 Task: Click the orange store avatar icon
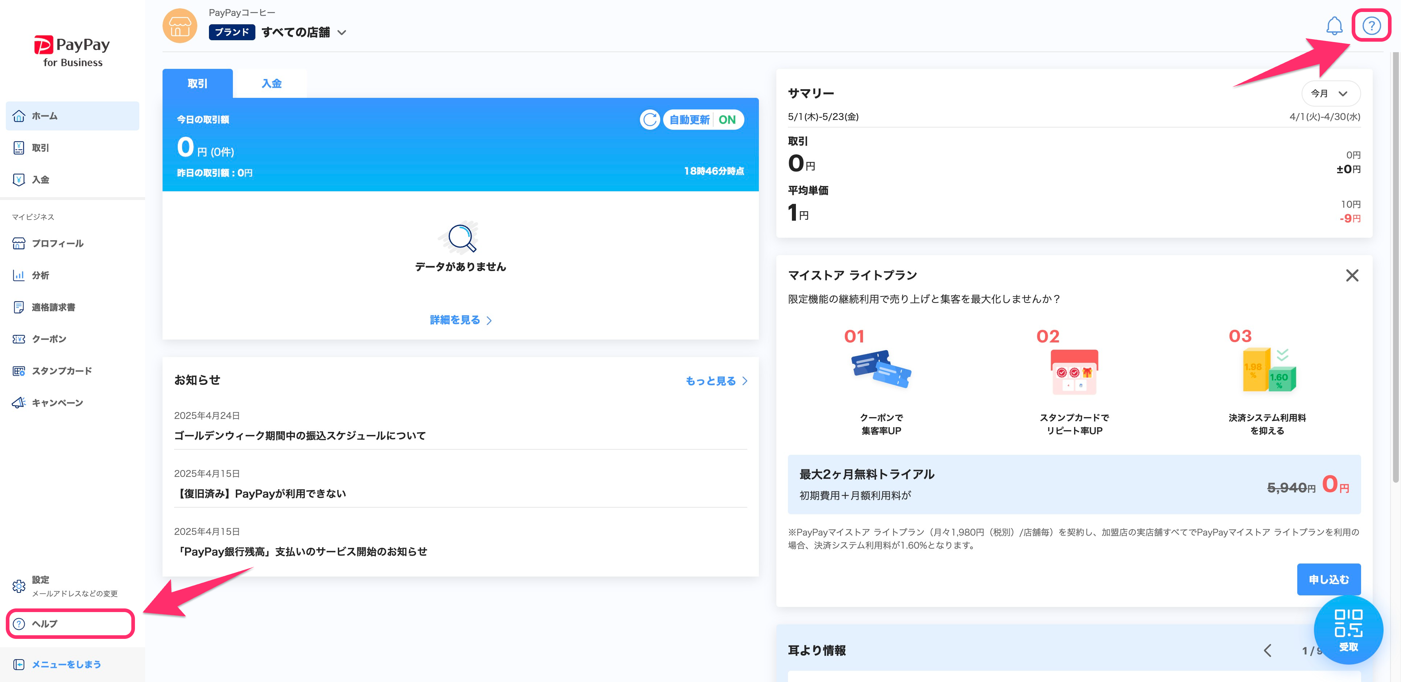pos(180,25)
